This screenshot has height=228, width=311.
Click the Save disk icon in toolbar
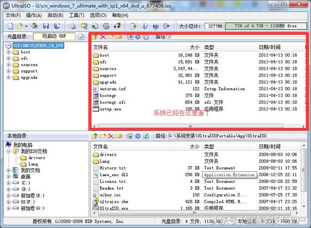[46, 26]
